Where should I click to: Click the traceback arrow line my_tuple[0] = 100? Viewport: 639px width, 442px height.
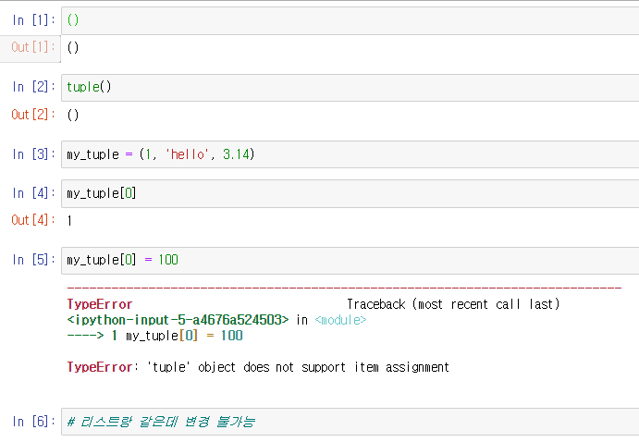[154, 336]
